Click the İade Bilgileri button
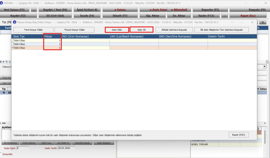 [104, 143]
